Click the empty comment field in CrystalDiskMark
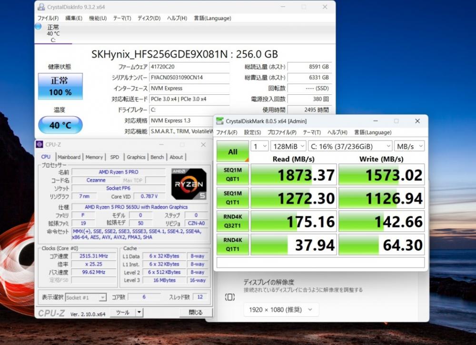The height and width of the screenshot is (345, 476). pos(320,263)
